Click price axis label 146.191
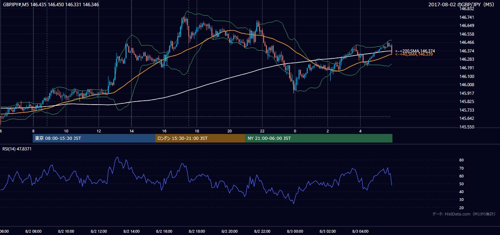 (466, 68)
